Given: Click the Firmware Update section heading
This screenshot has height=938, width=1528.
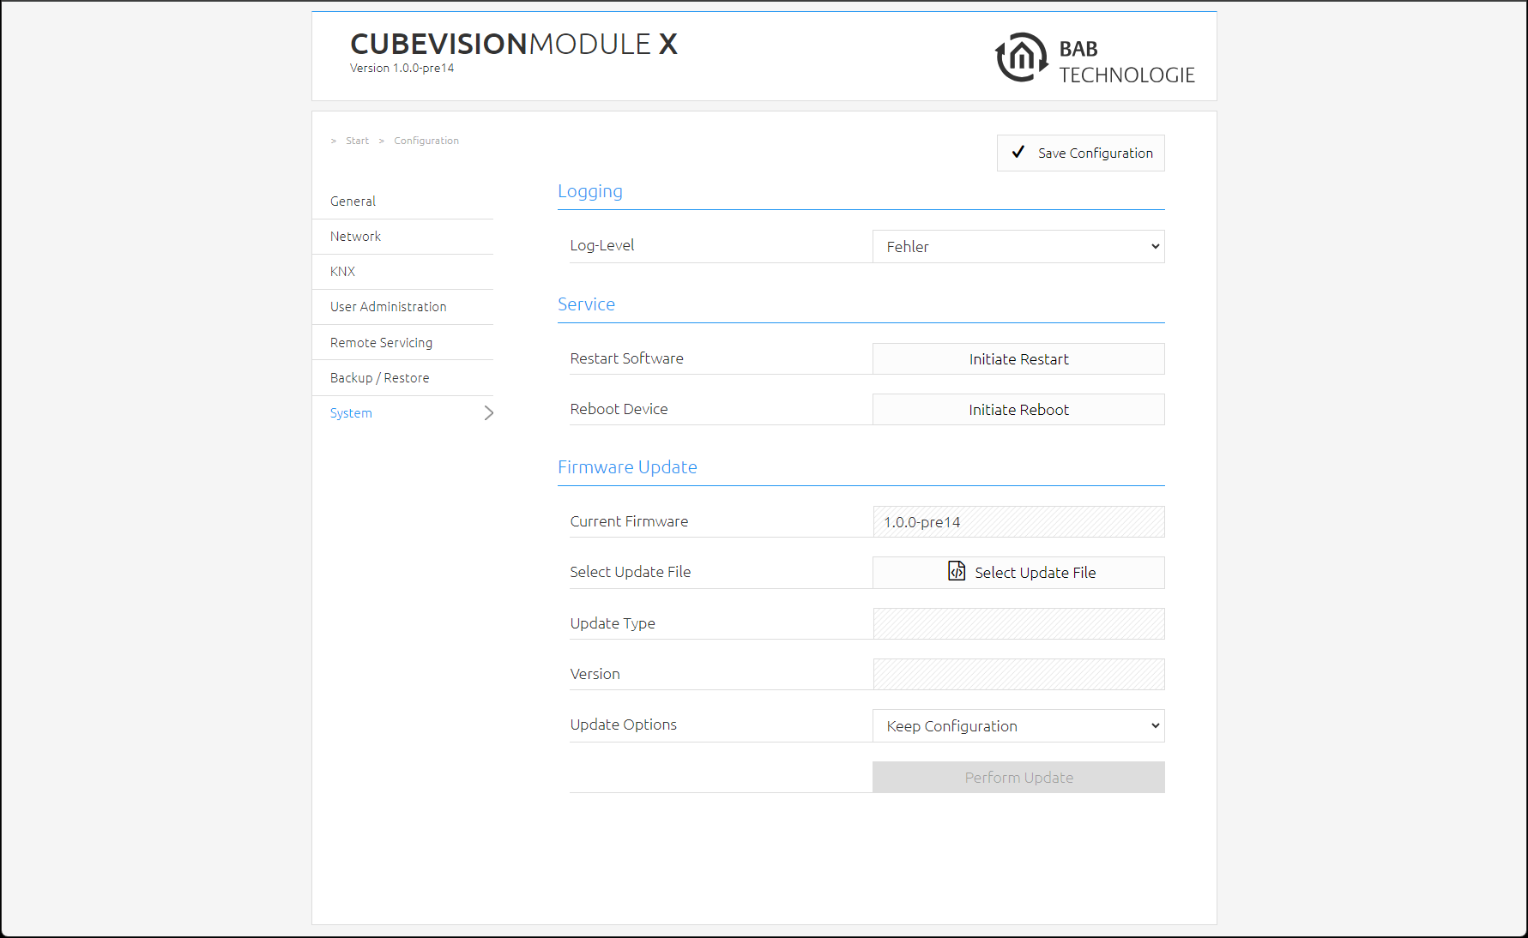Looking at the screenshot, I should [x=627, y=467].
